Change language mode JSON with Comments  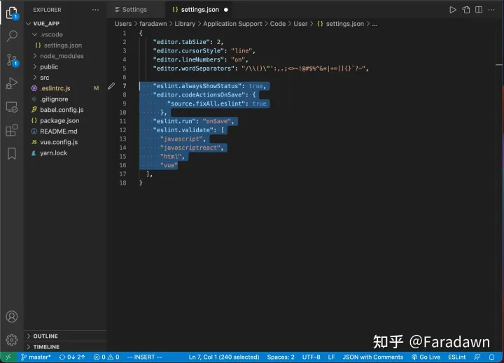[x=373, y=357]
